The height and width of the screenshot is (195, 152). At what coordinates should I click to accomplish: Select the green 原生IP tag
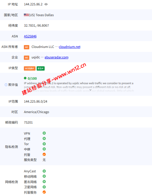click(x=41, y=68)
